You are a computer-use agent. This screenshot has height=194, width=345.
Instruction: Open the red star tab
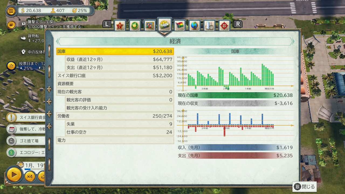120,26
